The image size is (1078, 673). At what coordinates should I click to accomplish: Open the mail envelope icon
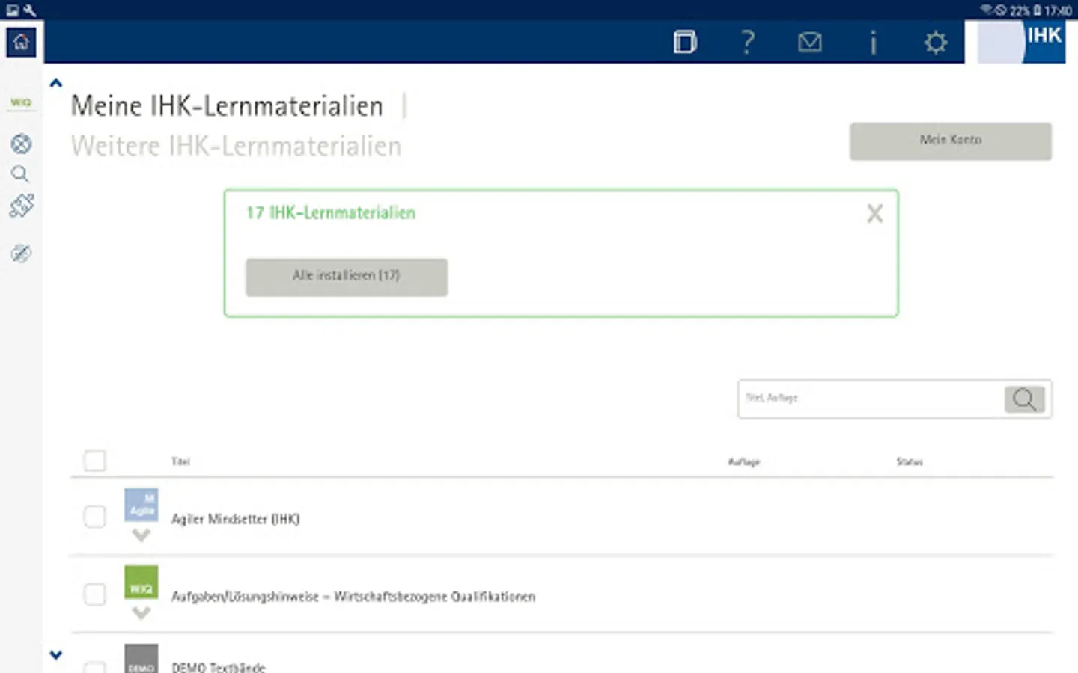810,42
